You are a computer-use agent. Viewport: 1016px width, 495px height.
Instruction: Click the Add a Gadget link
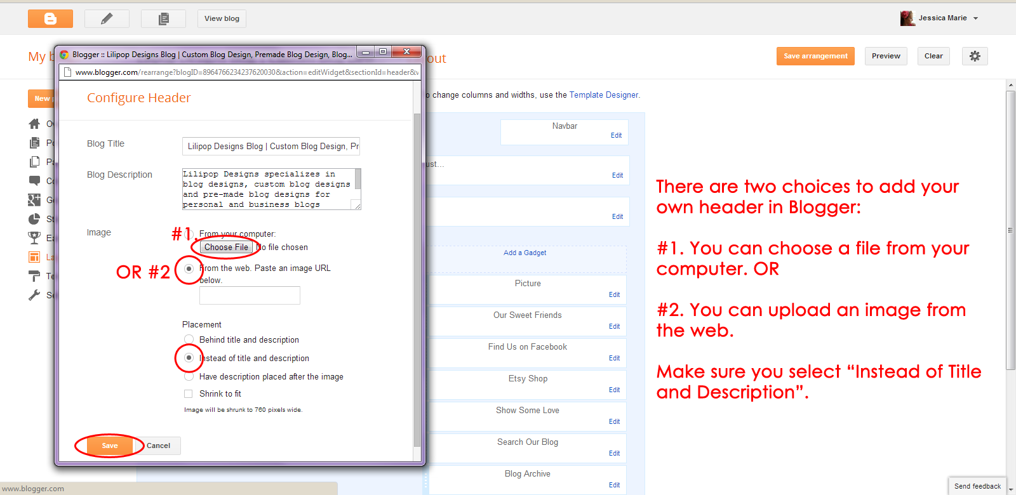pyautogui.click(x=525, y=253)
